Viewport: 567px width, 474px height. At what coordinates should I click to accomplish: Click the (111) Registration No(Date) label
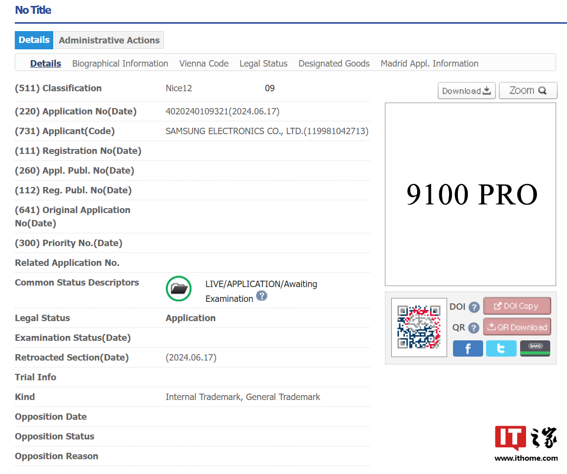78,151
